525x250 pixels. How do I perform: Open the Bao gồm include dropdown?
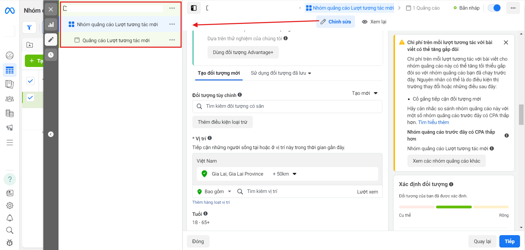214,192
